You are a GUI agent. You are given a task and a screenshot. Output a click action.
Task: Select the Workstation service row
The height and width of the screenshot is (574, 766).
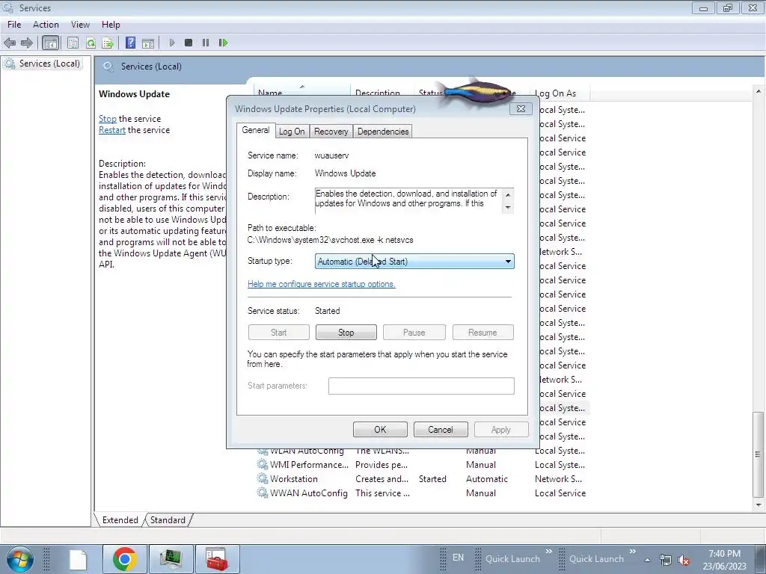423,479
